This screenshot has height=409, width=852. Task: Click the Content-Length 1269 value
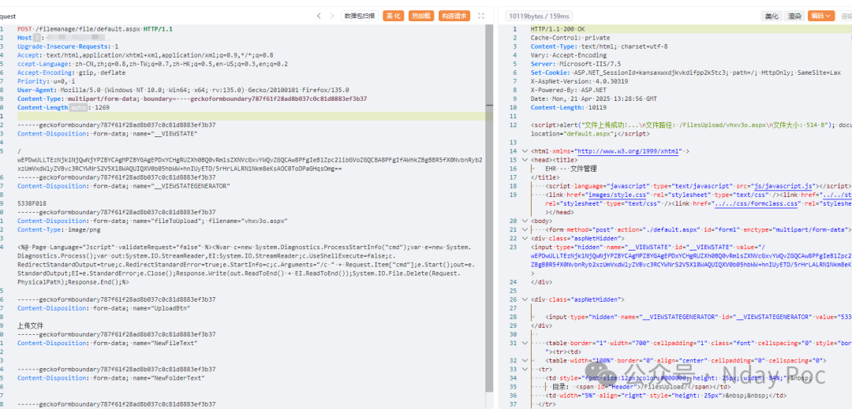[102, 107]
